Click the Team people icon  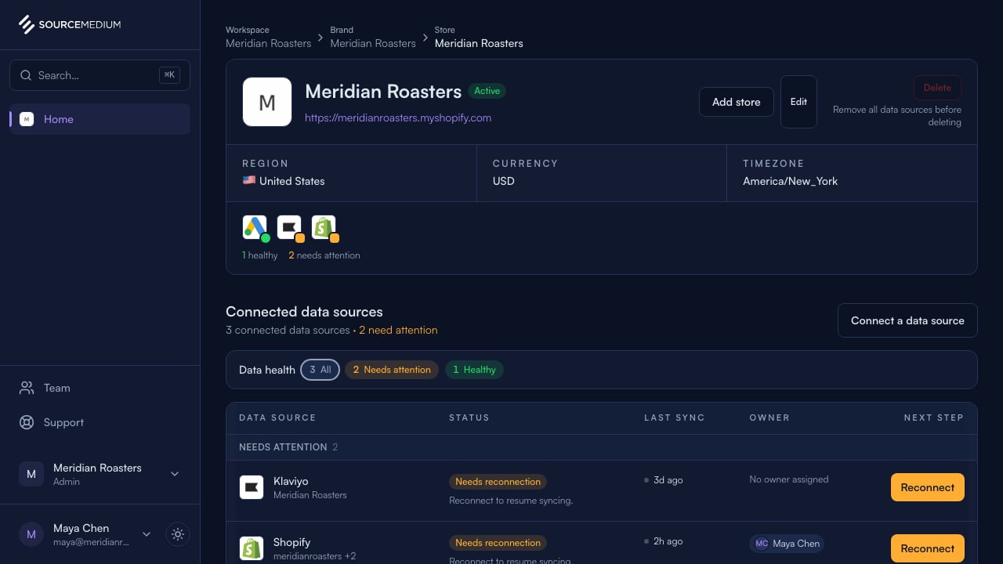coord(27,388)
